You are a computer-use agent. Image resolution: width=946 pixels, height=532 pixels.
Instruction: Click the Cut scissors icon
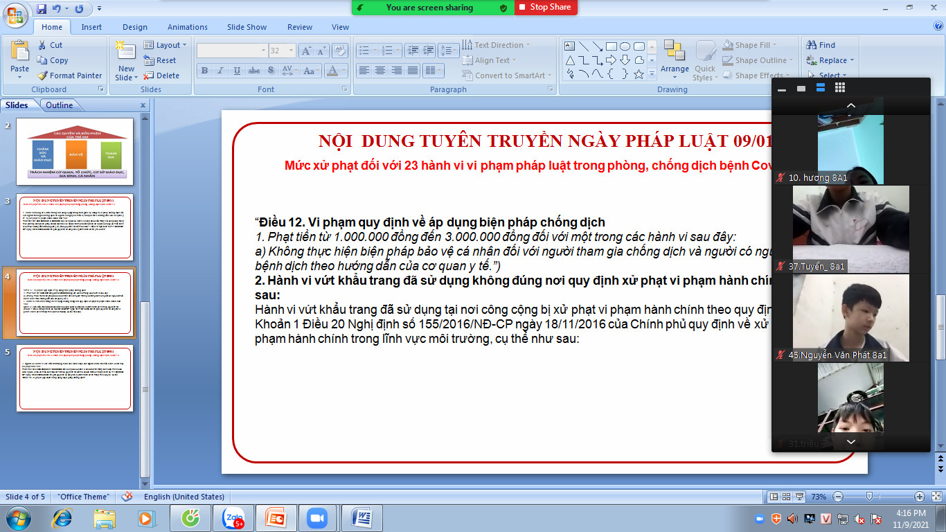(42, 45)
